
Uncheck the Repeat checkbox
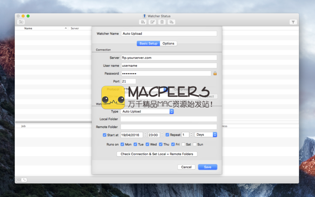pyautogui.click(x=168, y=135)
